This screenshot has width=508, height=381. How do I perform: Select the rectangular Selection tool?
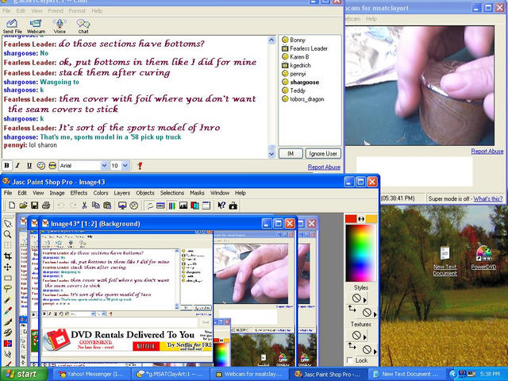[8, 278]
